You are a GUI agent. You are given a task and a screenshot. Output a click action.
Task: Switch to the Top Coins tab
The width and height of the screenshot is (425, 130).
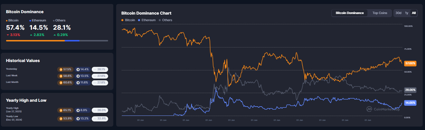[380, 13]
